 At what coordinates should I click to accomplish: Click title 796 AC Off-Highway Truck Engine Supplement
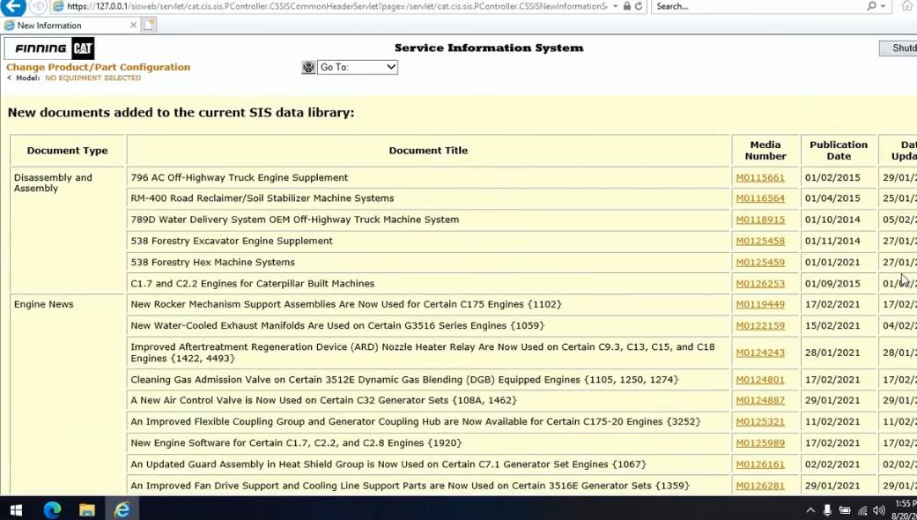240,178
